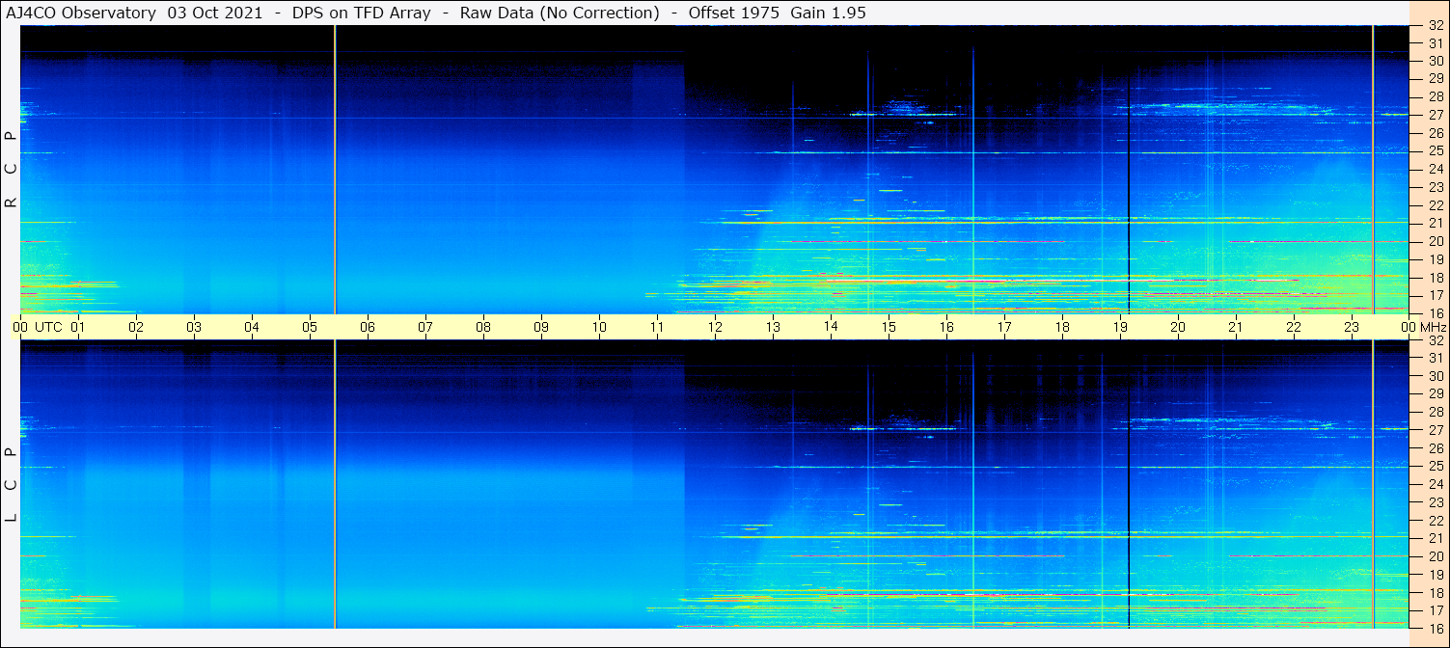
Task: Click the "32" MHz tick of LCP panel
Action: click(x=1436, y=340)
